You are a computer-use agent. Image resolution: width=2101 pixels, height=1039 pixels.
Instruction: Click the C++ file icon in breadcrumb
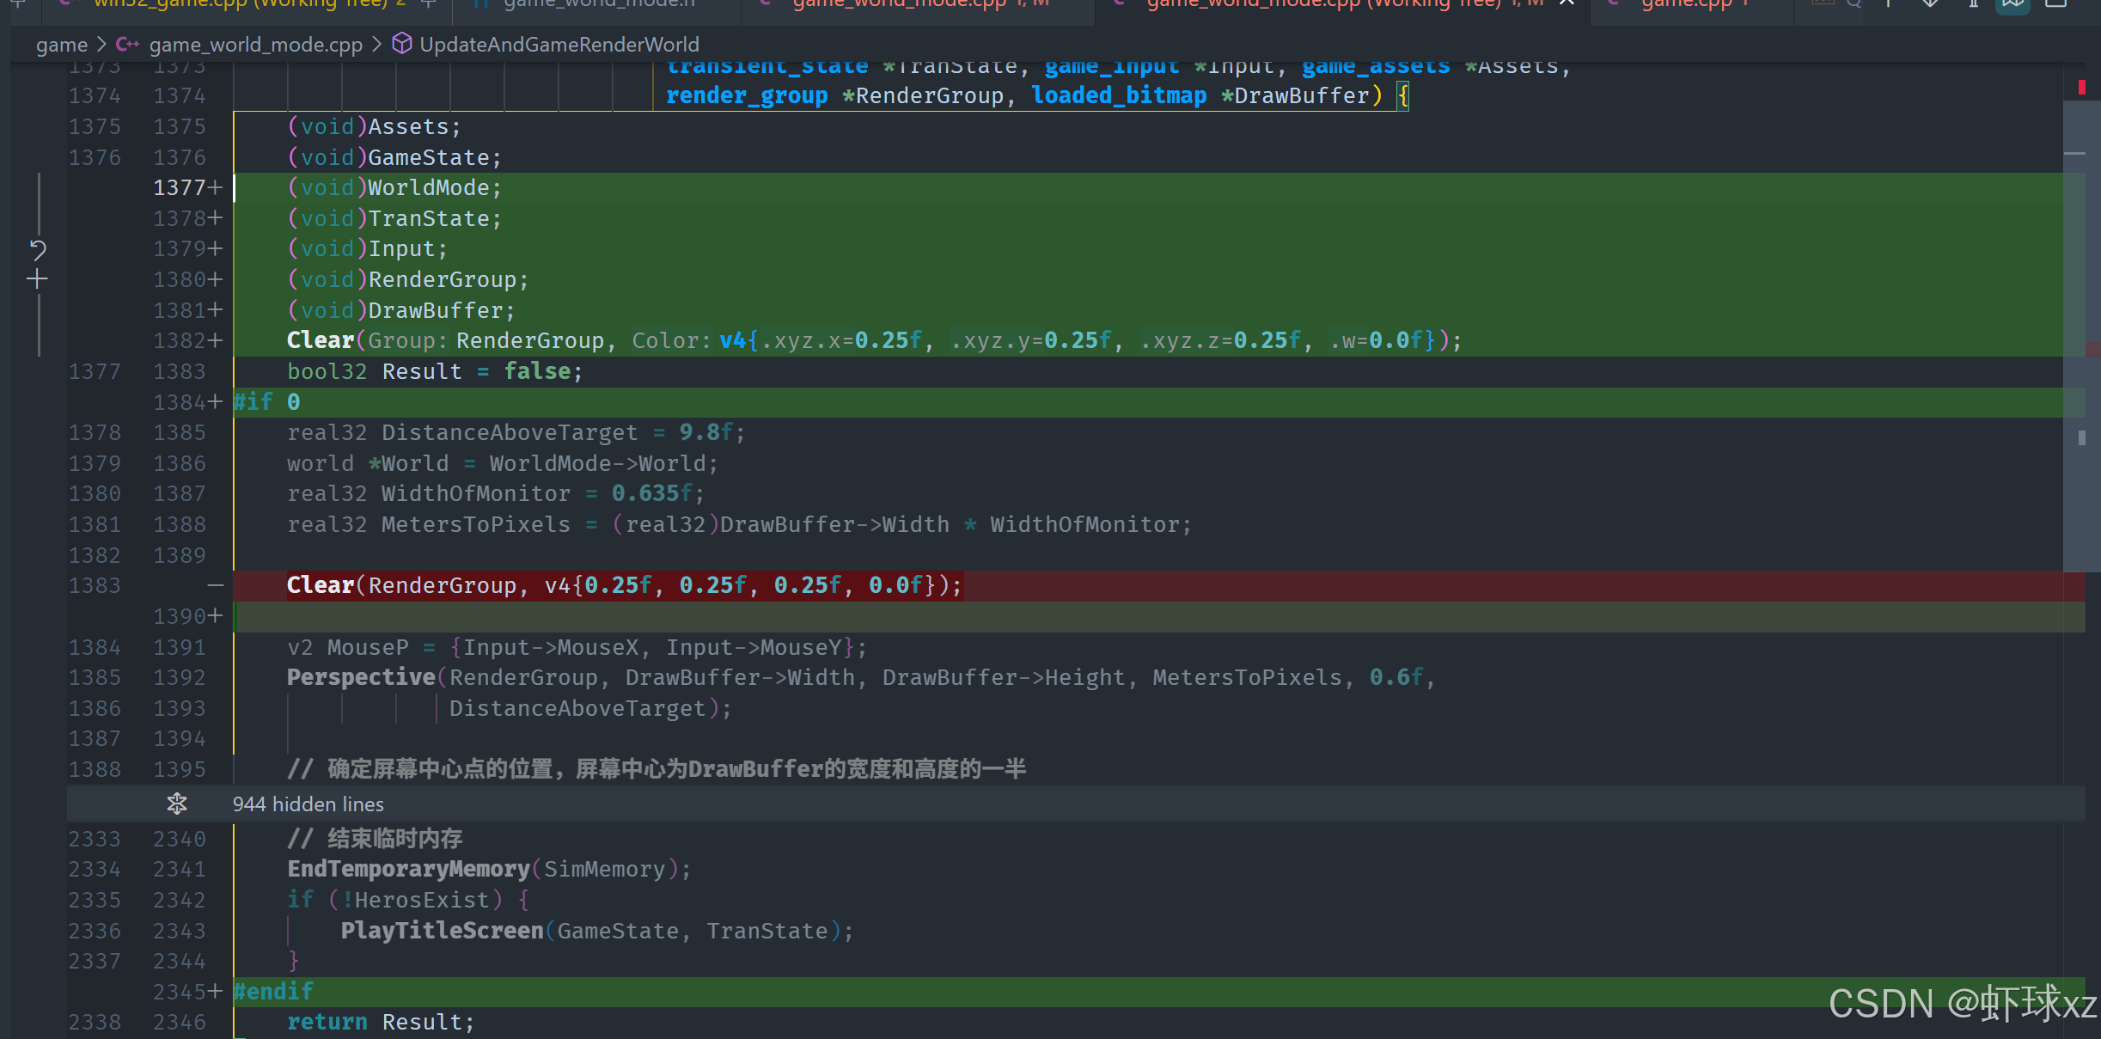pyautogui.click(x=127, y=45)
